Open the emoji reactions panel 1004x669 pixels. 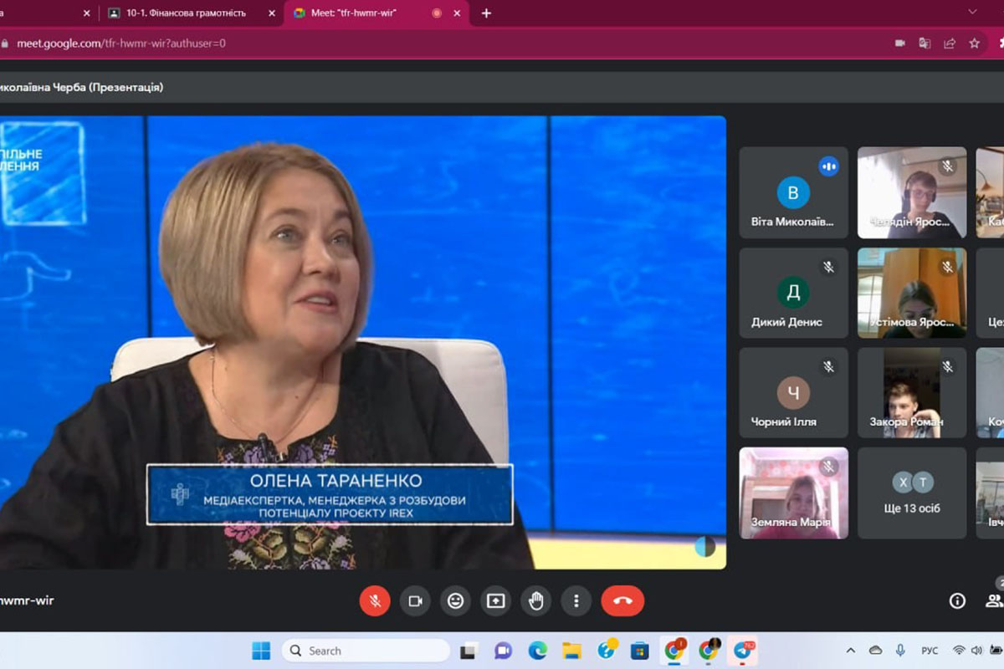click(455, 600)
